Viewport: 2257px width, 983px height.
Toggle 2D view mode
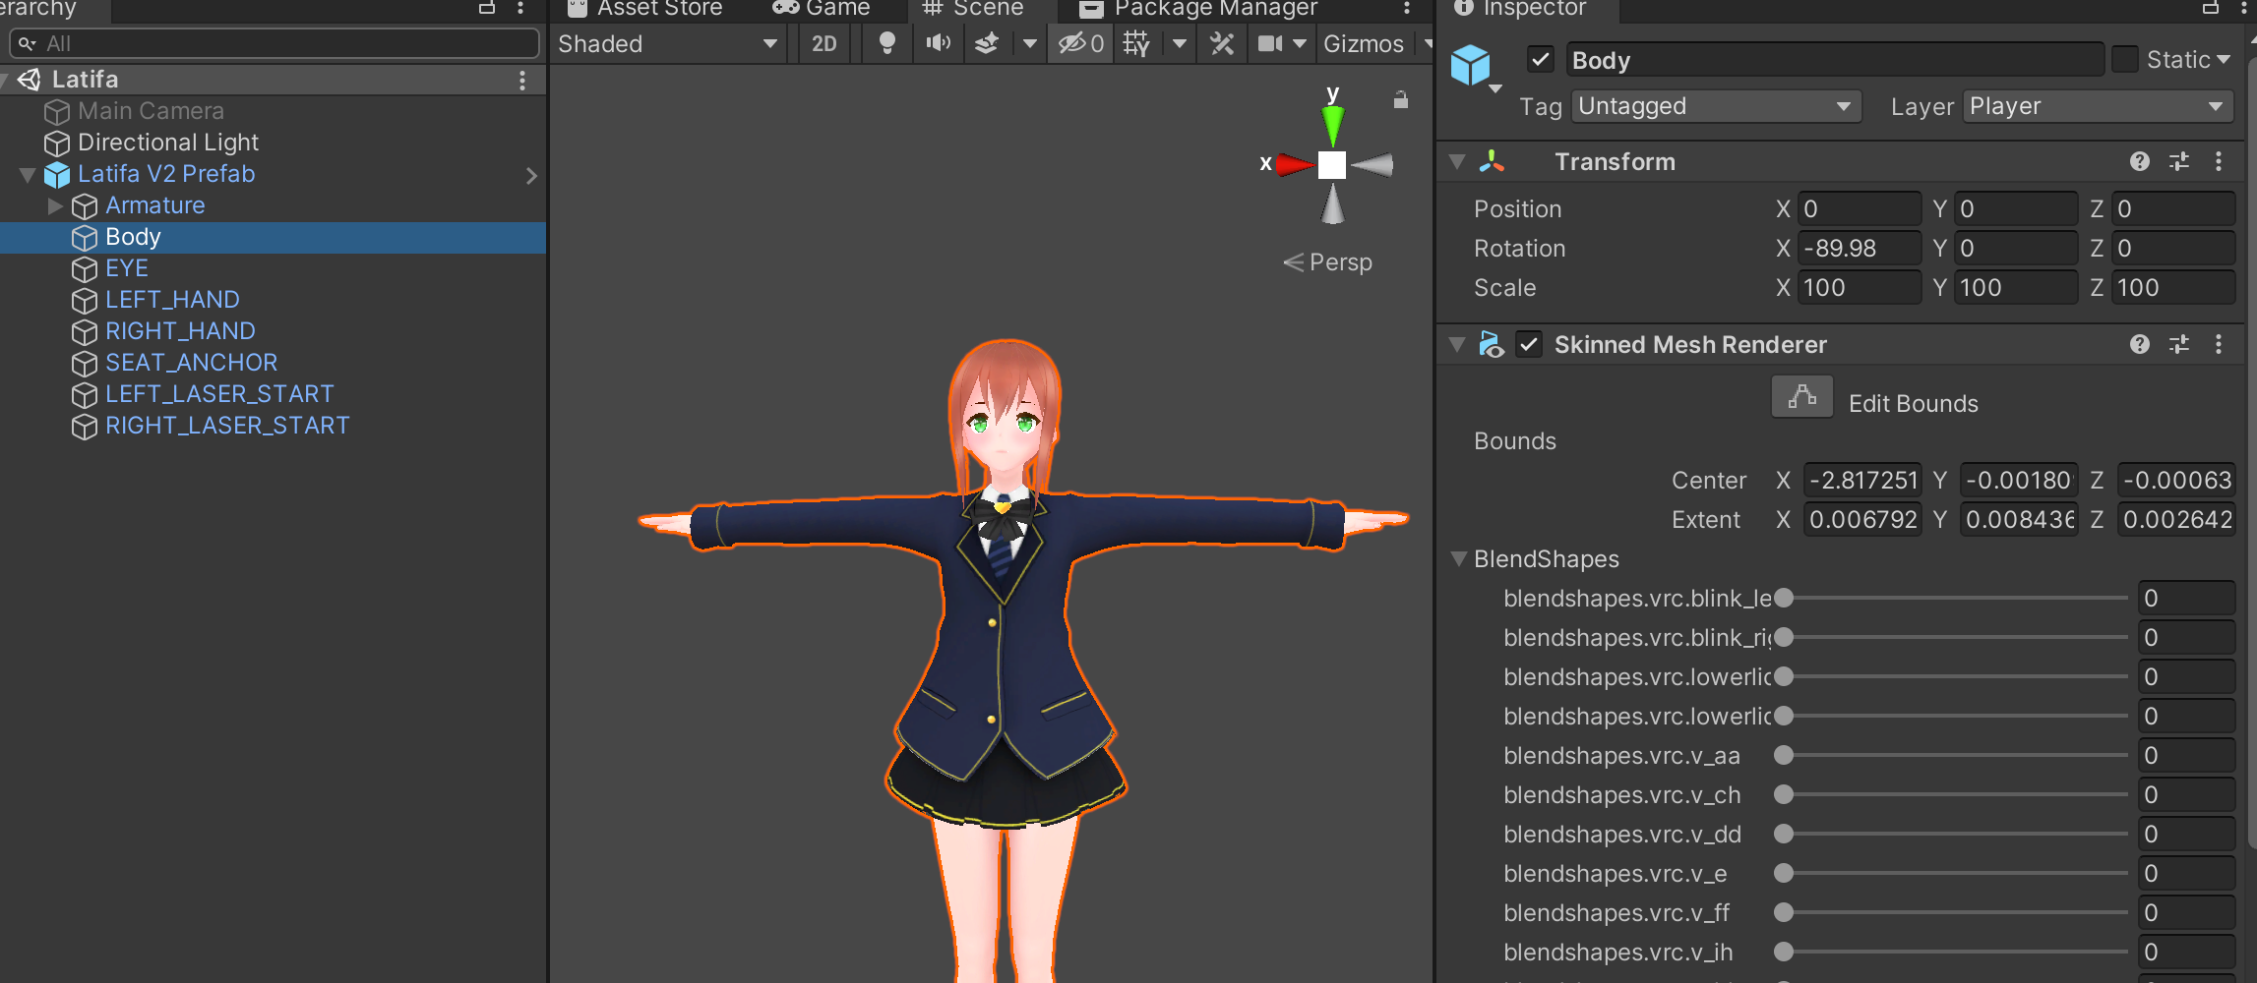pyautogui.click(x=823, y=43)
